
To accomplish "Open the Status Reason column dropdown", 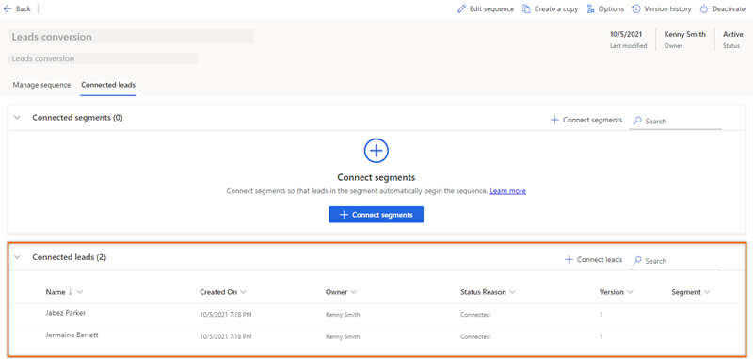I will click(512, 292).
